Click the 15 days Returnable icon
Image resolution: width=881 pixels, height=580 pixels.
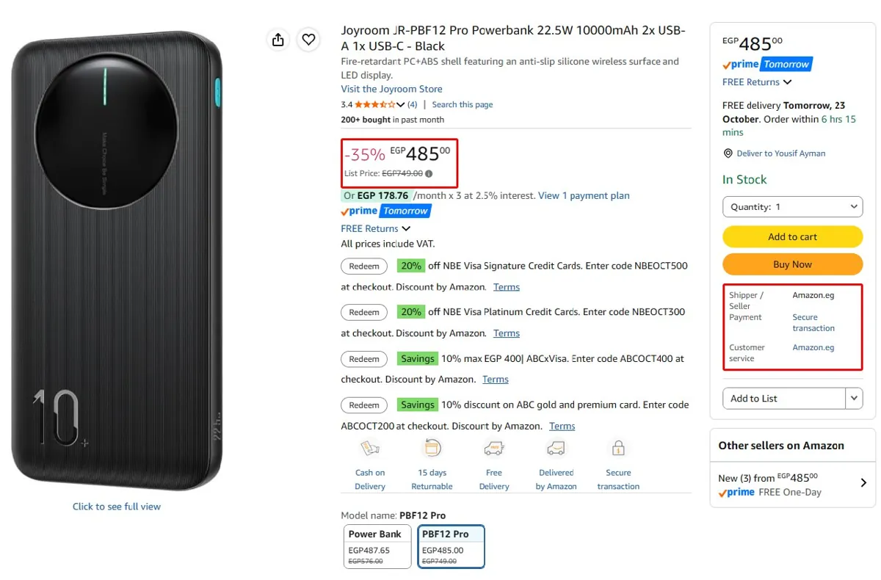(x=432, y=448)
